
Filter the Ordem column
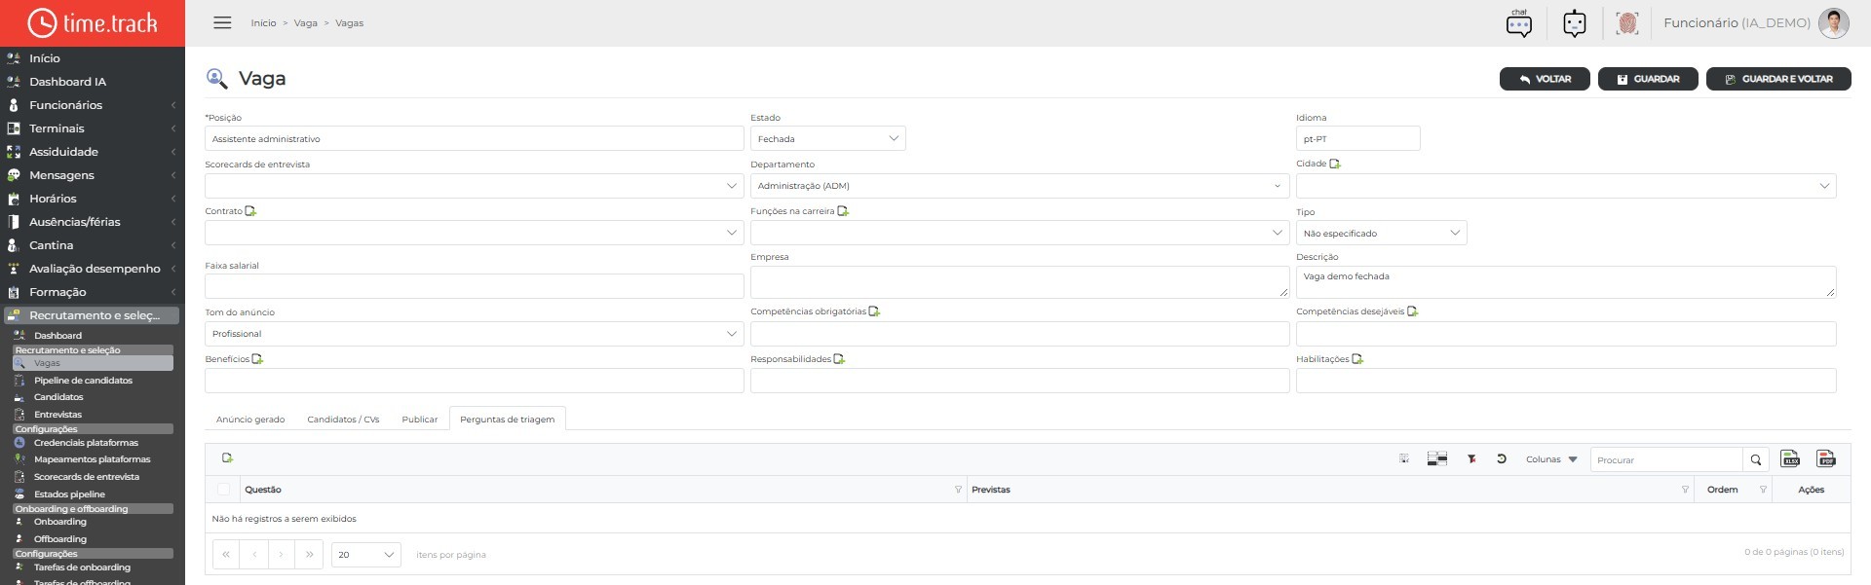tap(1763, 490)
